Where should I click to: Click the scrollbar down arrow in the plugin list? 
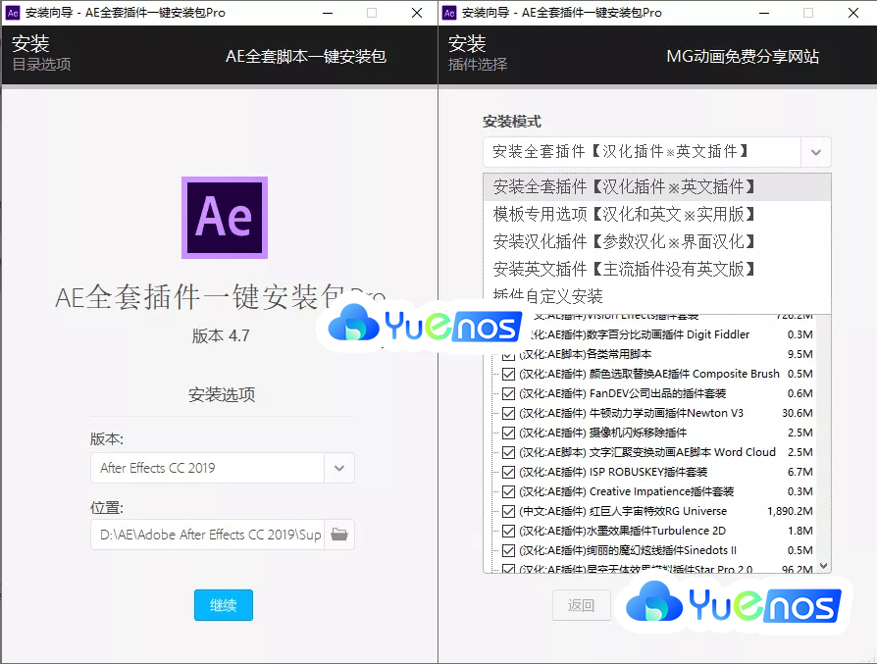pos(825,564)
